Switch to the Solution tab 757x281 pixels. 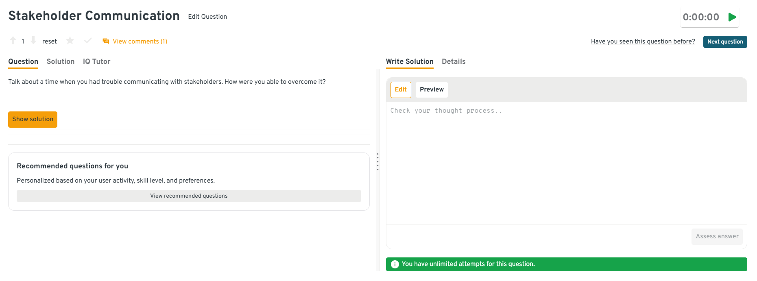(x=61, y=61)
